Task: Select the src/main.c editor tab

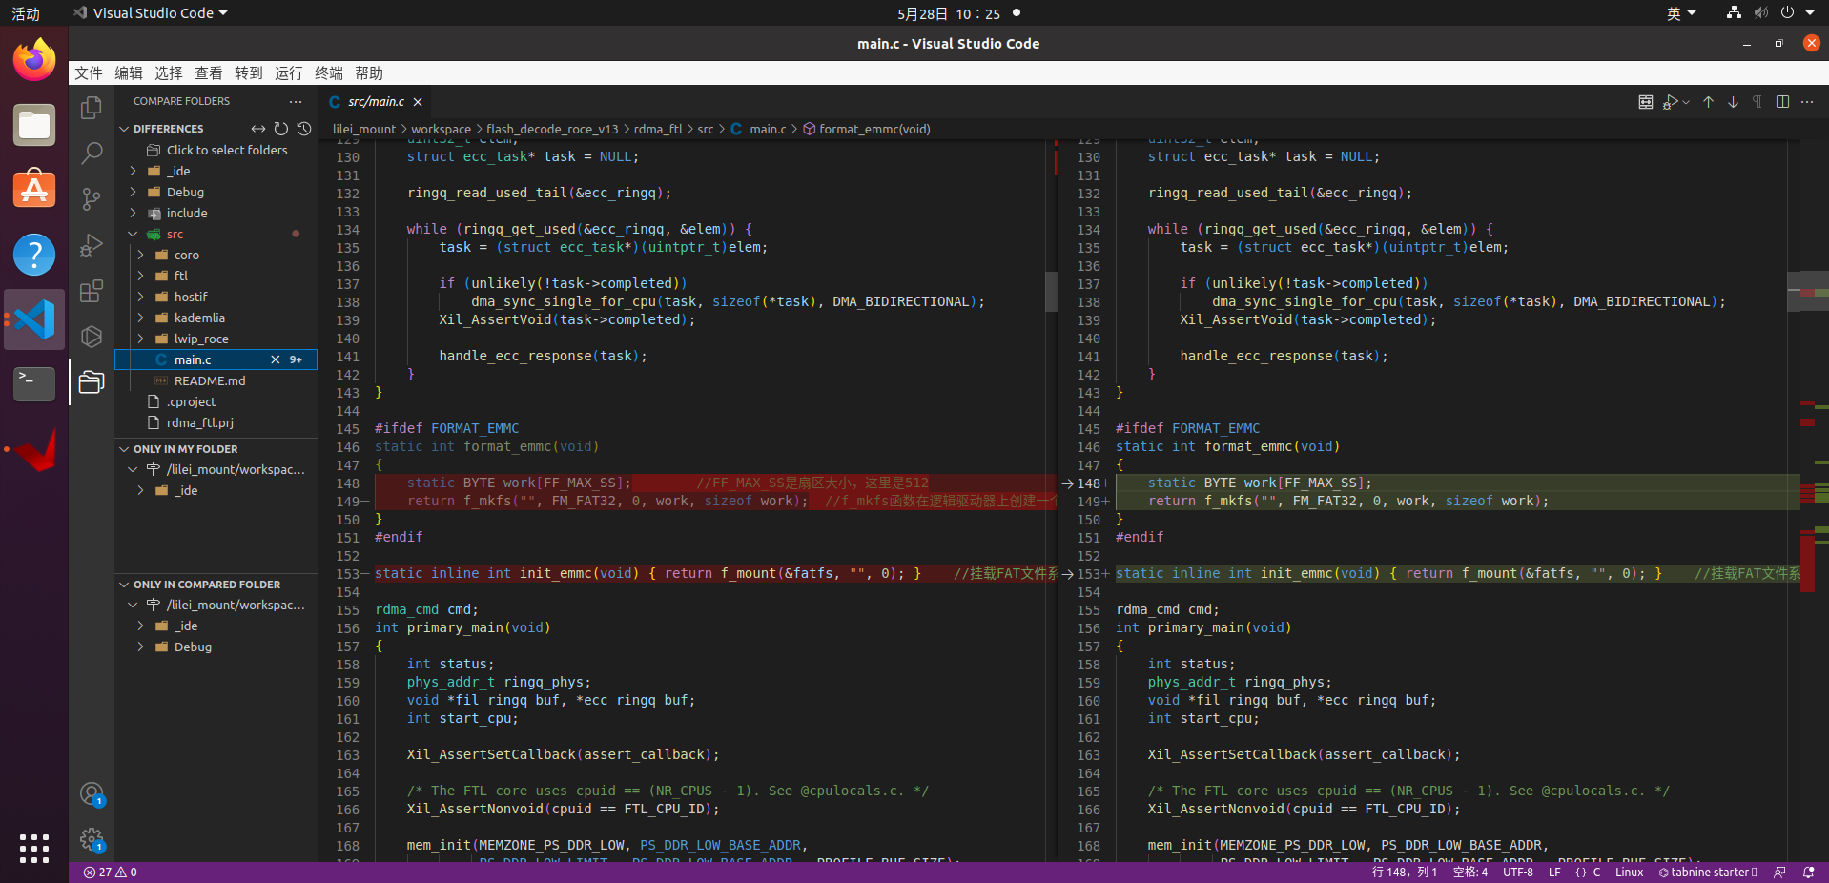Action: click(x=376, y=102)
